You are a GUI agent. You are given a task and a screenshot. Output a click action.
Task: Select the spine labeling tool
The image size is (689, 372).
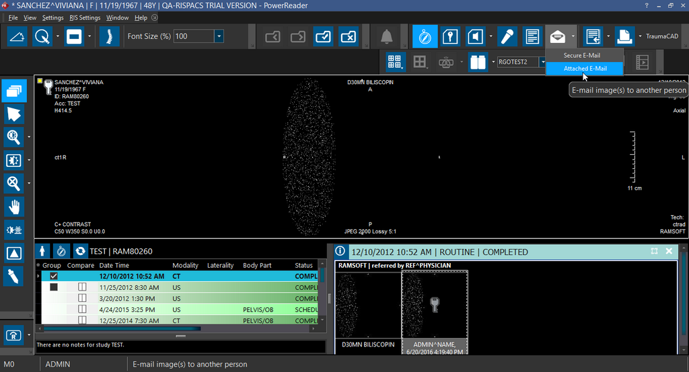(x=108, y=36)
